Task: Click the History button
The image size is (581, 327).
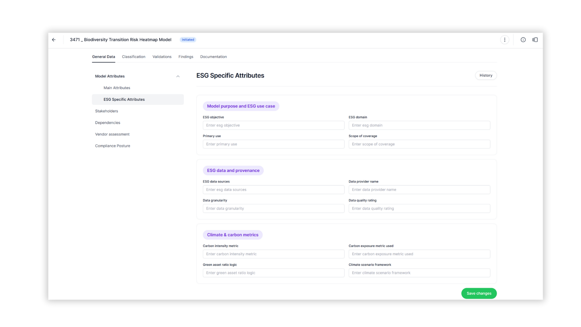Action: (486, 75)
